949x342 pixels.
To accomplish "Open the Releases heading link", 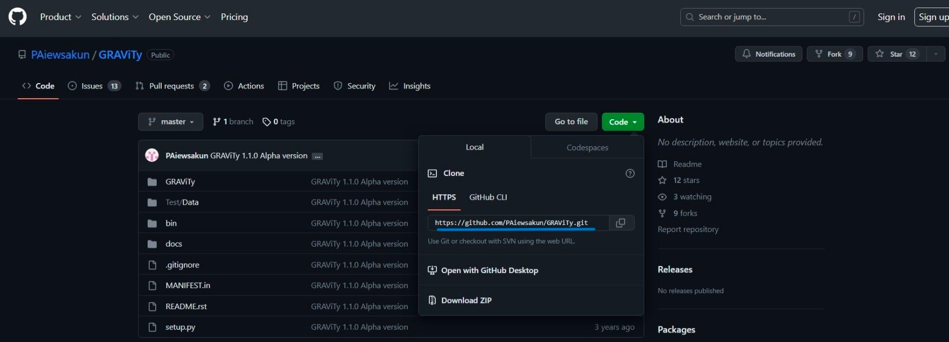I will 675,269.
